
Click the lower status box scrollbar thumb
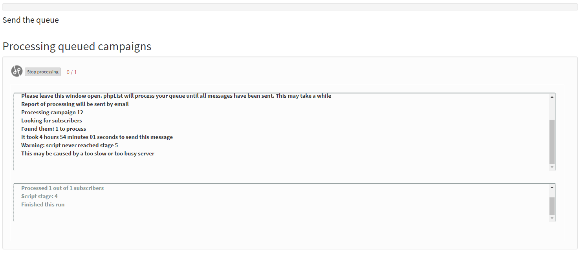coord(552,206)
